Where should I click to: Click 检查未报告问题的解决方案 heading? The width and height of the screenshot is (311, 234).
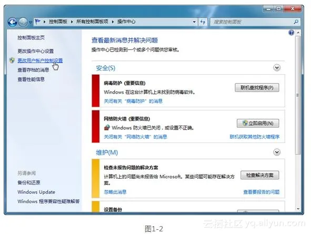pos(131,168)
